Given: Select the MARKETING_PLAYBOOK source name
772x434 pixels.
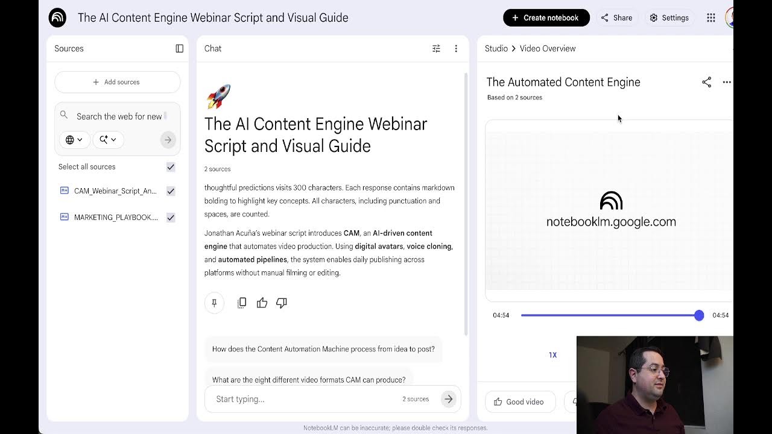Looking at the screenshot, I should (116, 218).
